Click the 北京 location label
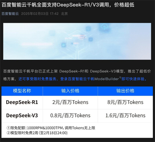This screenshot has width=155, height=142. click(64, 14)
